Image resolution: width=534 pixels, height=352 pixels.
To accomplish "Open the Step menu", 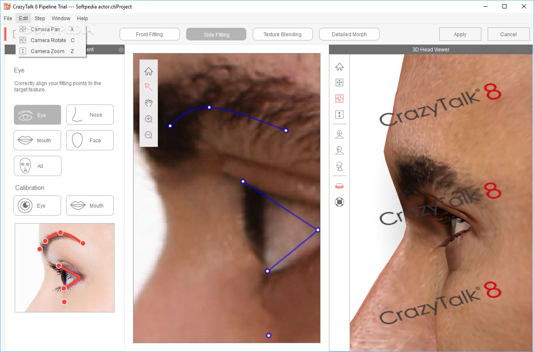I will tap(40, 18).
